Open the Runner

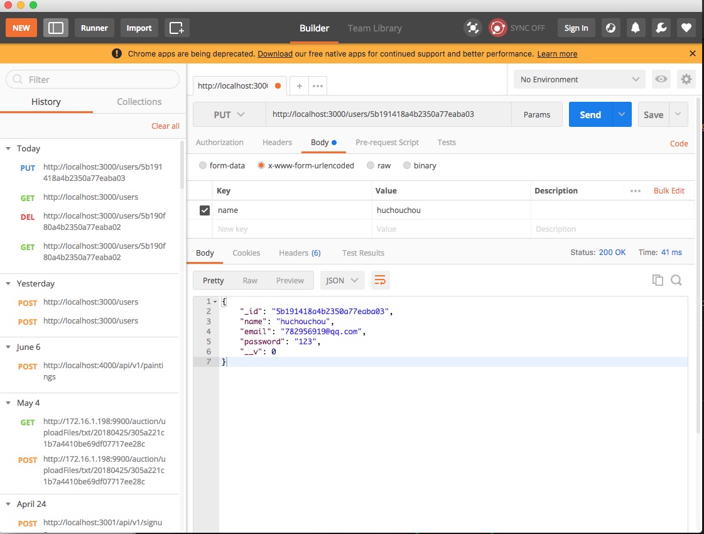pos(94,28)
